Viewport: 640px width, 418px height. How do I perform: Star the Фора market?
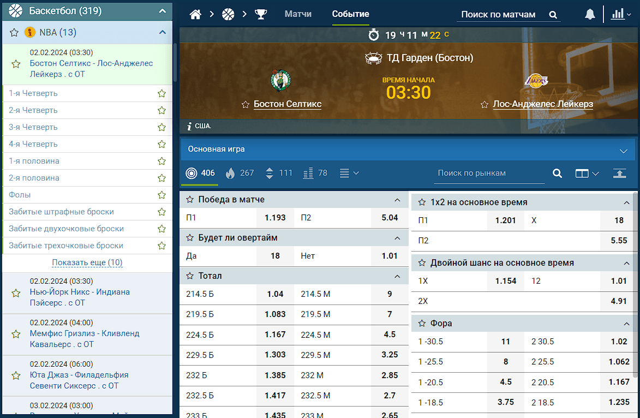(x=422, y=323)
